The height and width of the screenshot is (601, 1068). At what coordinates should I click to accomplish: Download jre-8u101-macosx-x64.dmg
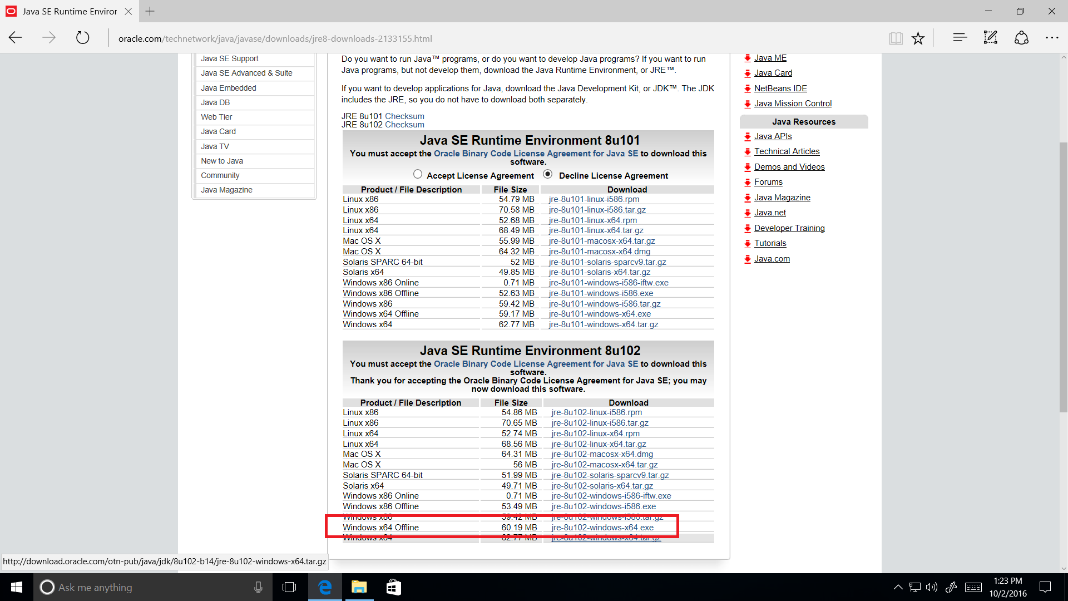[x=600, y=252]
